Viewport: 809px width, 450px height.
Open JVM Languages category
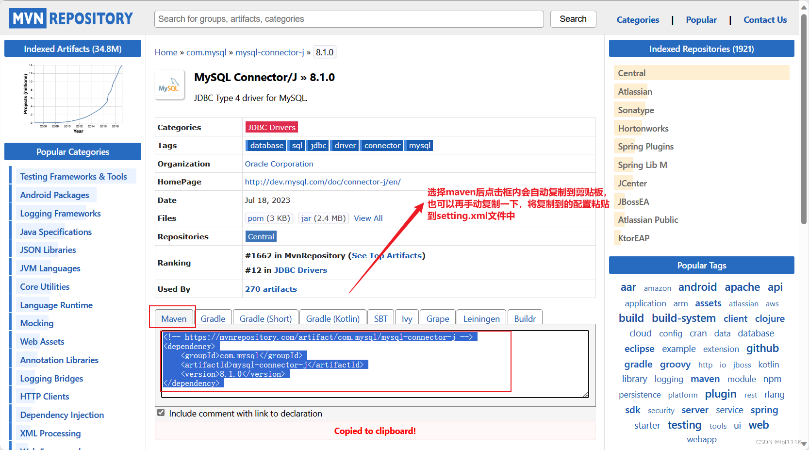(50, 268)
